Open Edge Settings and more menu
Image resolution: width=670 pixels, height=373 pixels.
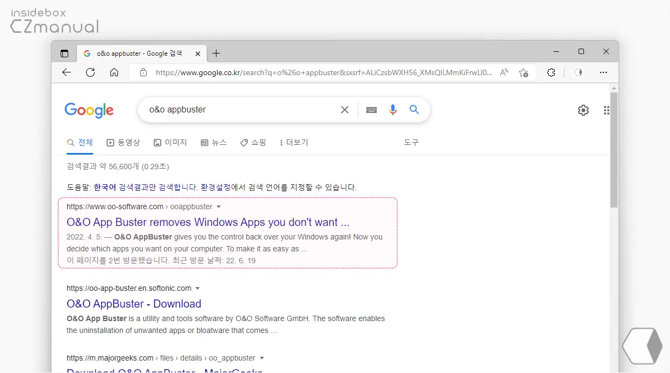(603, 72)
